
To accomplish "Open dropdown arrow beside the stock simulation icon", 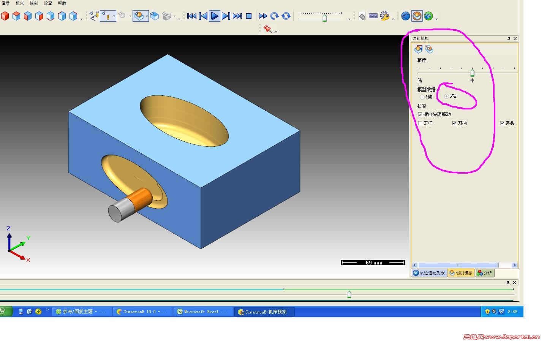I will tap(147, 16).
